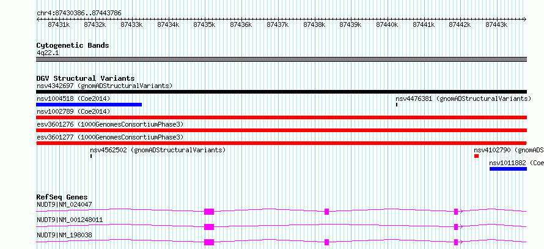Open esv3601277 (1000GenomesConsortiumPhase3) label
The height and width of the screenshot is (249, 544).
coord(110,137)
